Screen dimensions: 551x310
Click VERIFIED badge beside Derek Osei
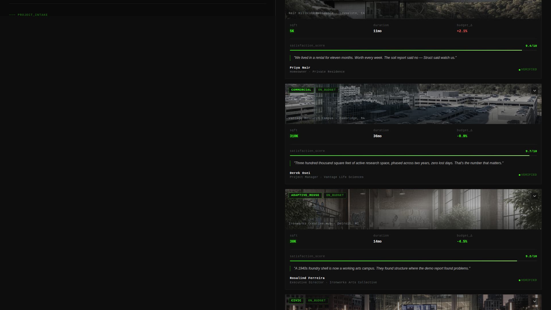(528, 175)
